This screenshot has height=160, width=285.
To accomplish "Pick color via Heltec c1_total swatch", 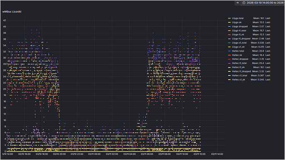I will tap(229, 75).
